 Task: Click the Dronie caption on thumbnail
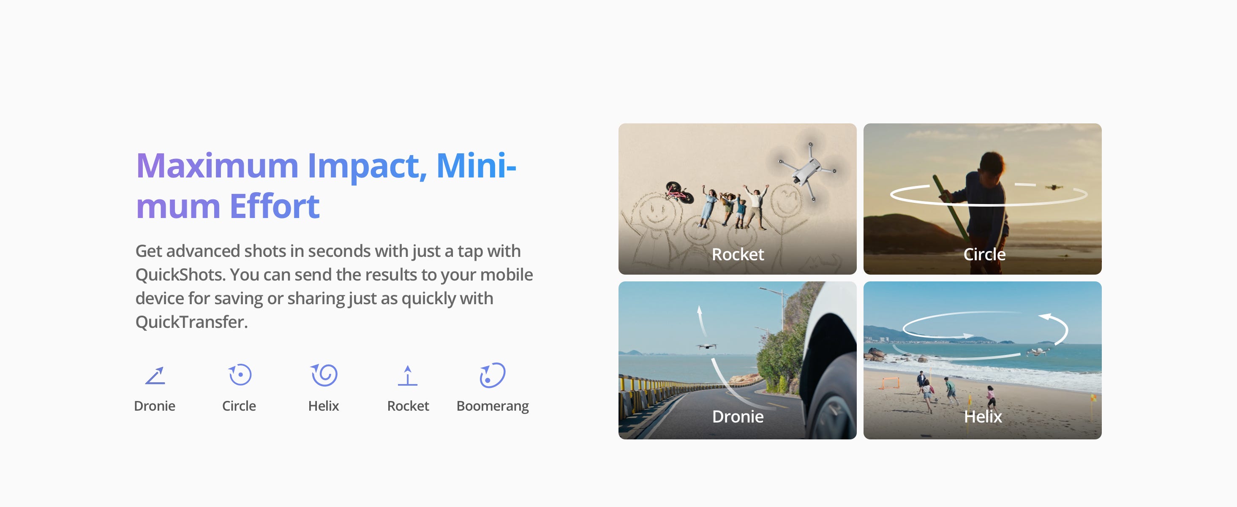tap(738, 417)
